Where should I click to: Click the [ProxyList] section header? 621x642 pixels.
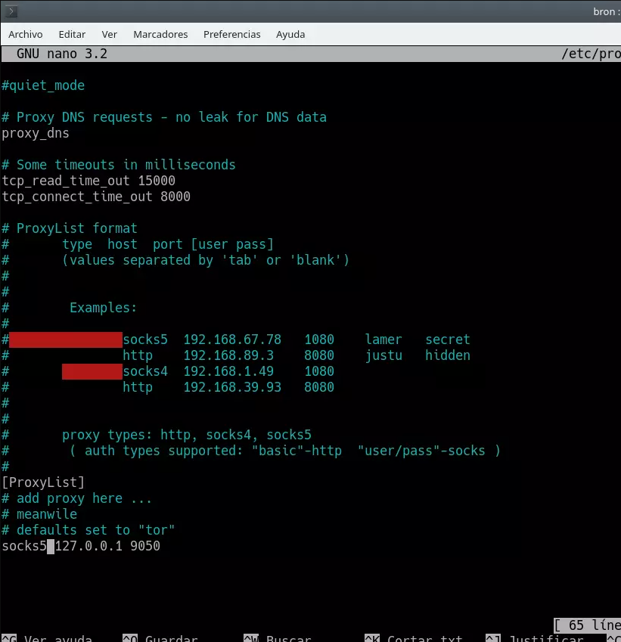coord(43,482)
